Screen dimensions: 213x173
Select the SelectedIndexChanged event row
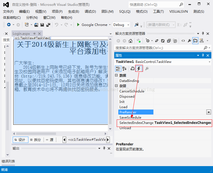(x=164, y=123)
